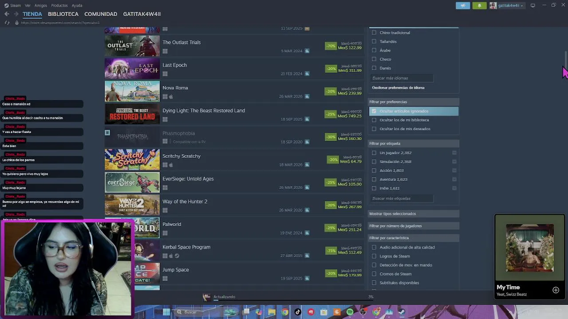
Task: Click the Steam platform icon under Kerbal Space Program
Action: [x=177, y=256]
